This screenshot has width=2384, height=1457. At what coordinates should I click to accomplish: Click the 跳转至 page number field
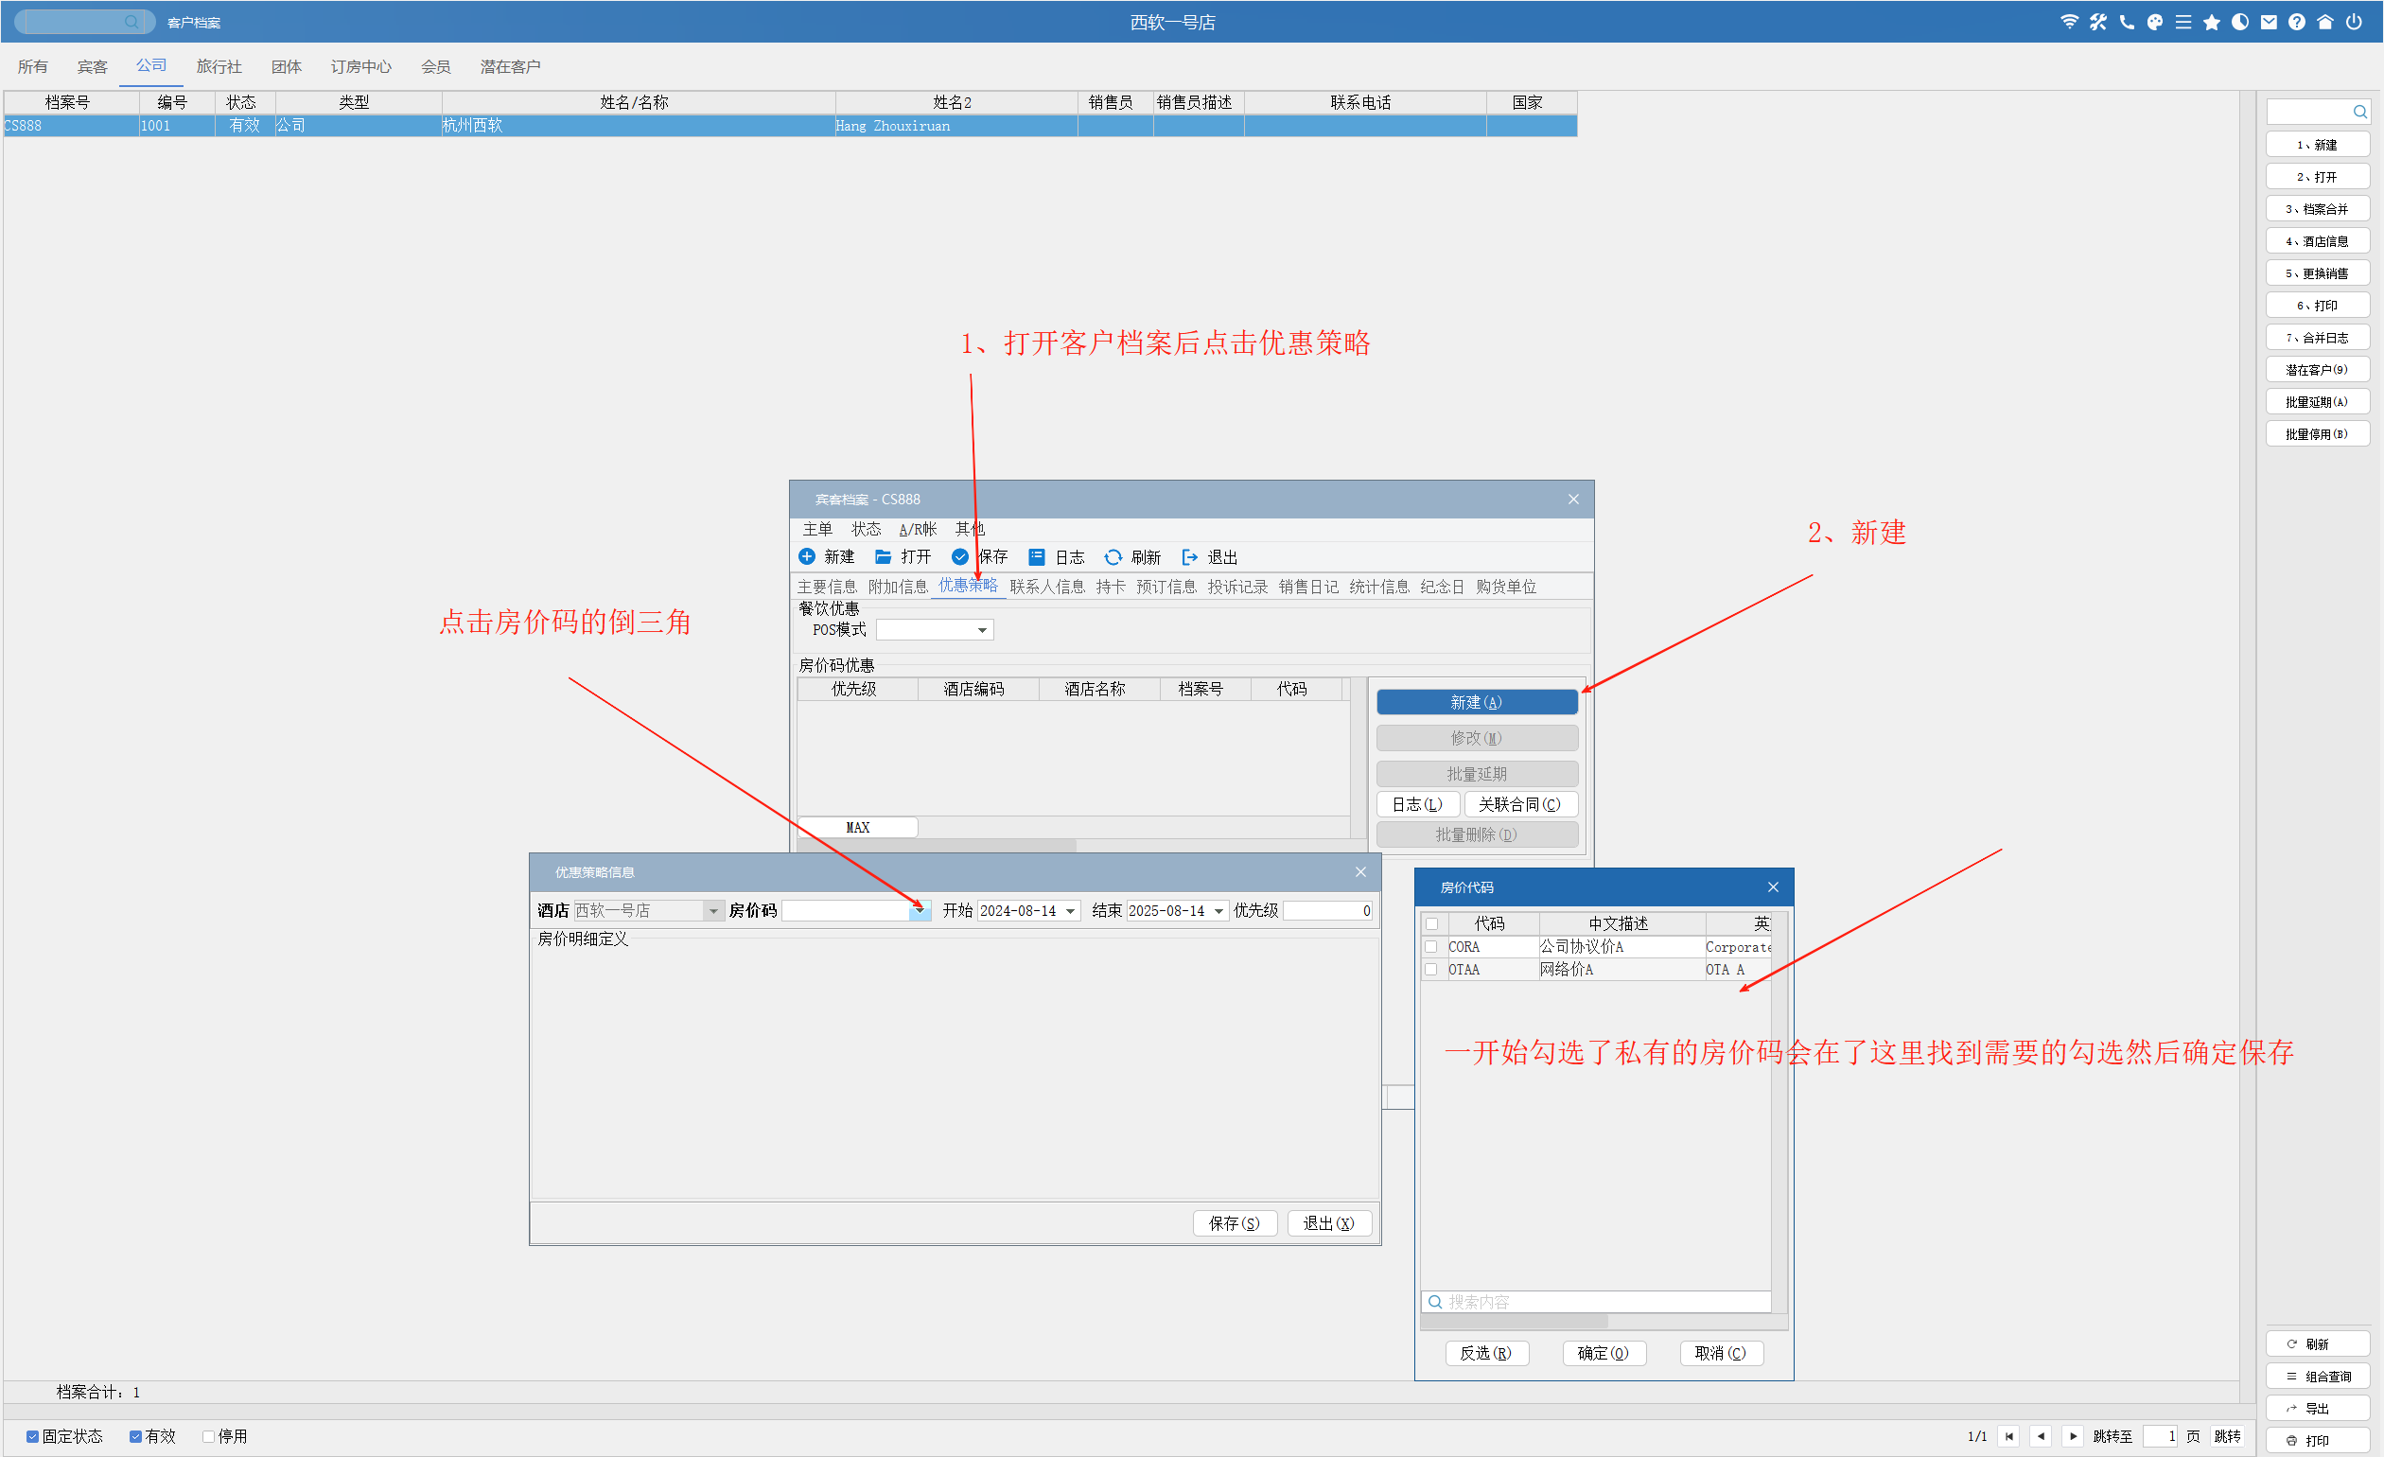click(2161, 1436)
